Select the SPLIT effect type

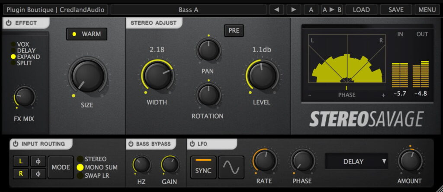(x=22, y=63)
